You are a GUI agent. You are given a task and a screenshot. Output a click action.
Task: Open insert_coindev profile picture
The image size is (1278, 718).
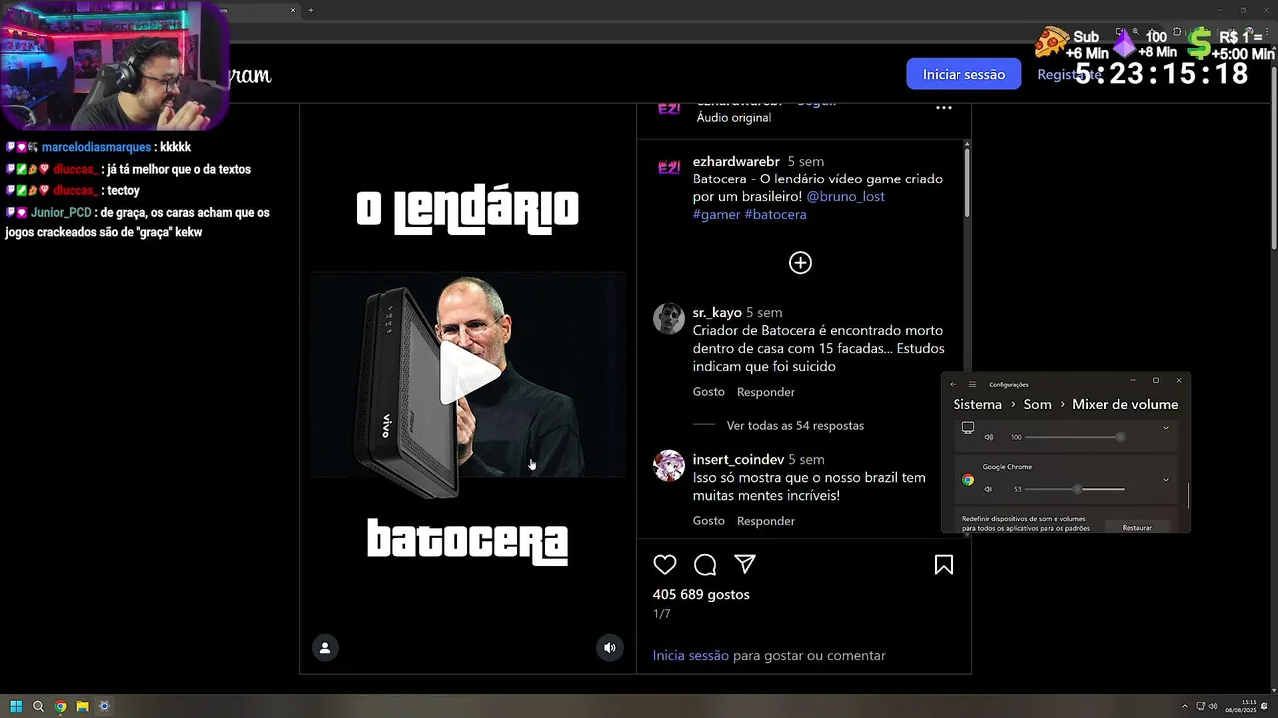[669, 466]
